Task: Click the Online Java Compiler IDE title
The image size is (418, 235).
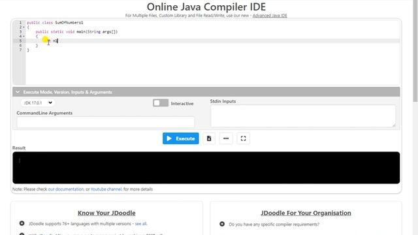Action: (x=206, y=7)
